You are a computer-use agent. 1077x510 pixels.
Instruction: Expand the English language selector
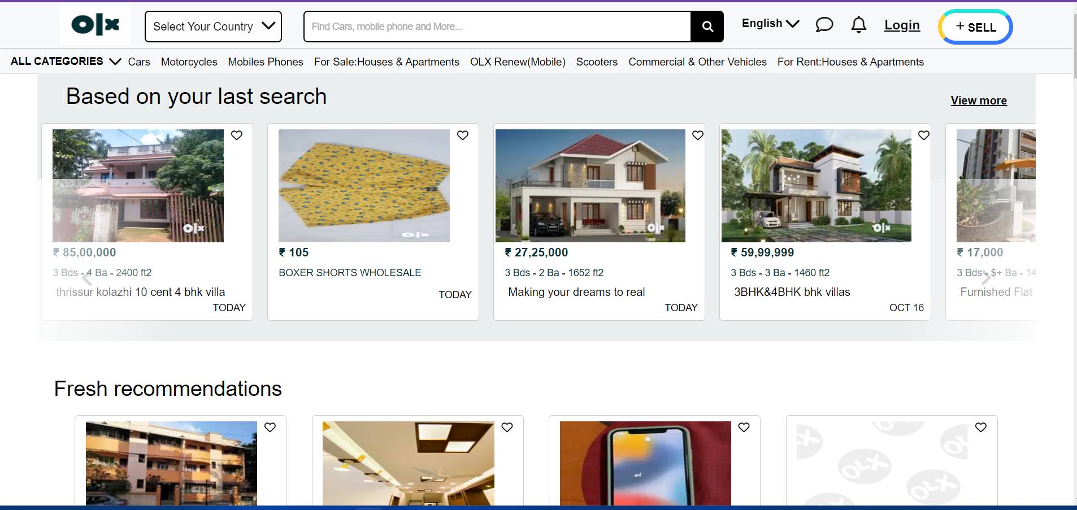[770, 24]
